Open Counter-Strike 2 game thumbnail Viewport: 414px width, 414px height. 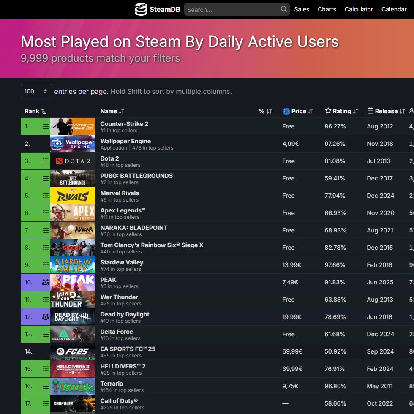click(x=73, y=126)
